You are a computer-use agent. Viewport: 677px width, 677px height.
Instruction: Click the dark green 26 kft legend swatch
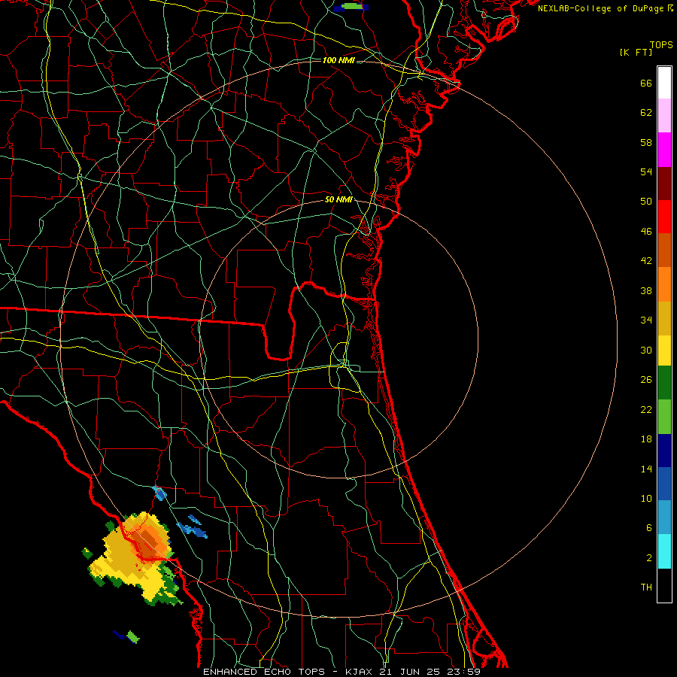664,383
